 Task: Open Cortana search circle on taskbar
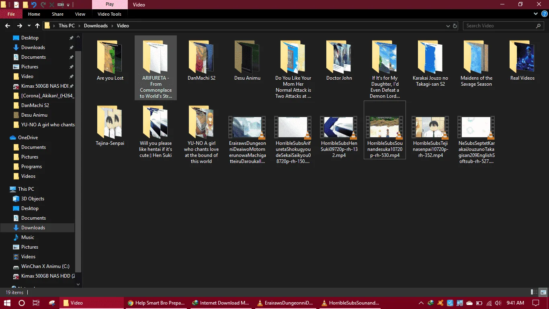point(22,303)
